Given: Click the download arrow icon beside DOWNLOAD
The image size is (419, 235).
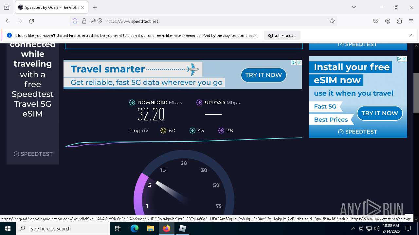Looking at the screenshot, I should pos(132,102).
